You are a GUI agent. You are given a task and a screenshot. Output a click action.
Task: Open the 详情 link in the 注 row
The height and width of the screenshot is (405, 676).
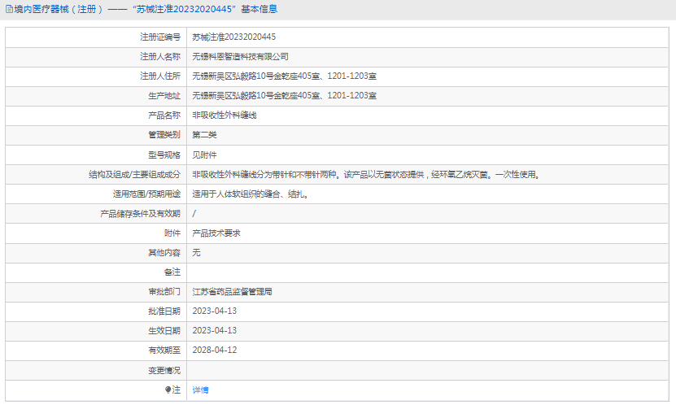pyautogui.click(x=200, y=390)
